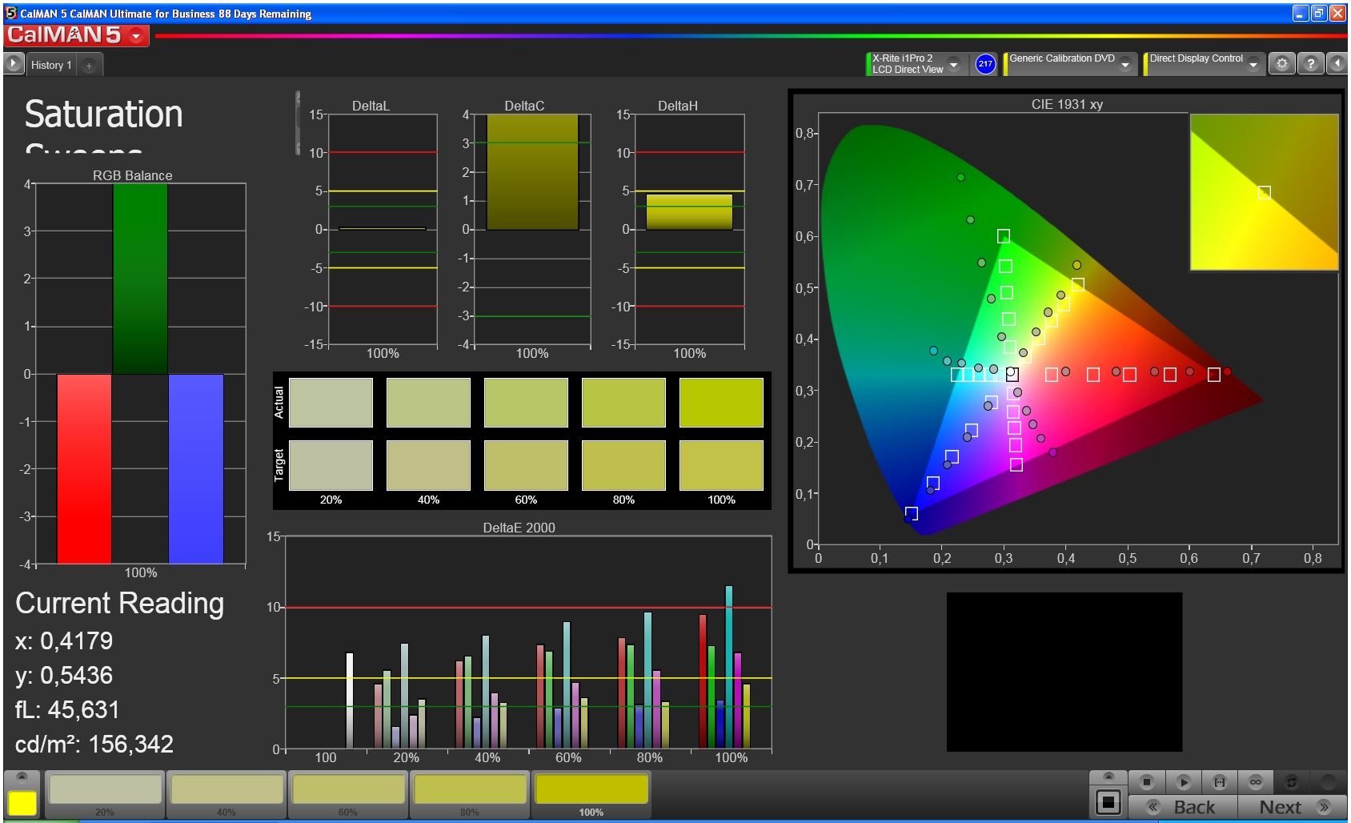This screenshot has width=1351, height=823.
Task: Go Back to the previous workflow page
Action: (1183, 807)
